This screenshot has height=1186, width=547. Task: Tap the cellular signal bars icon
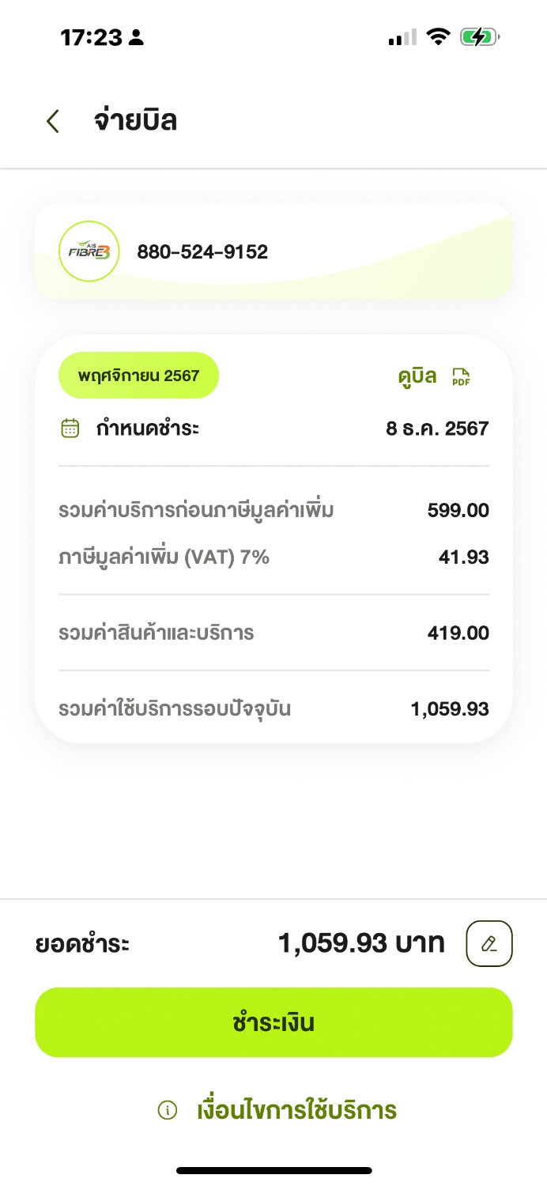(402, 37)
